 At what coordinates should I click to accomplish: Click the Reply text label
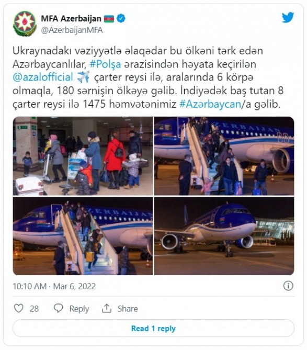click(x=79, y=309)
